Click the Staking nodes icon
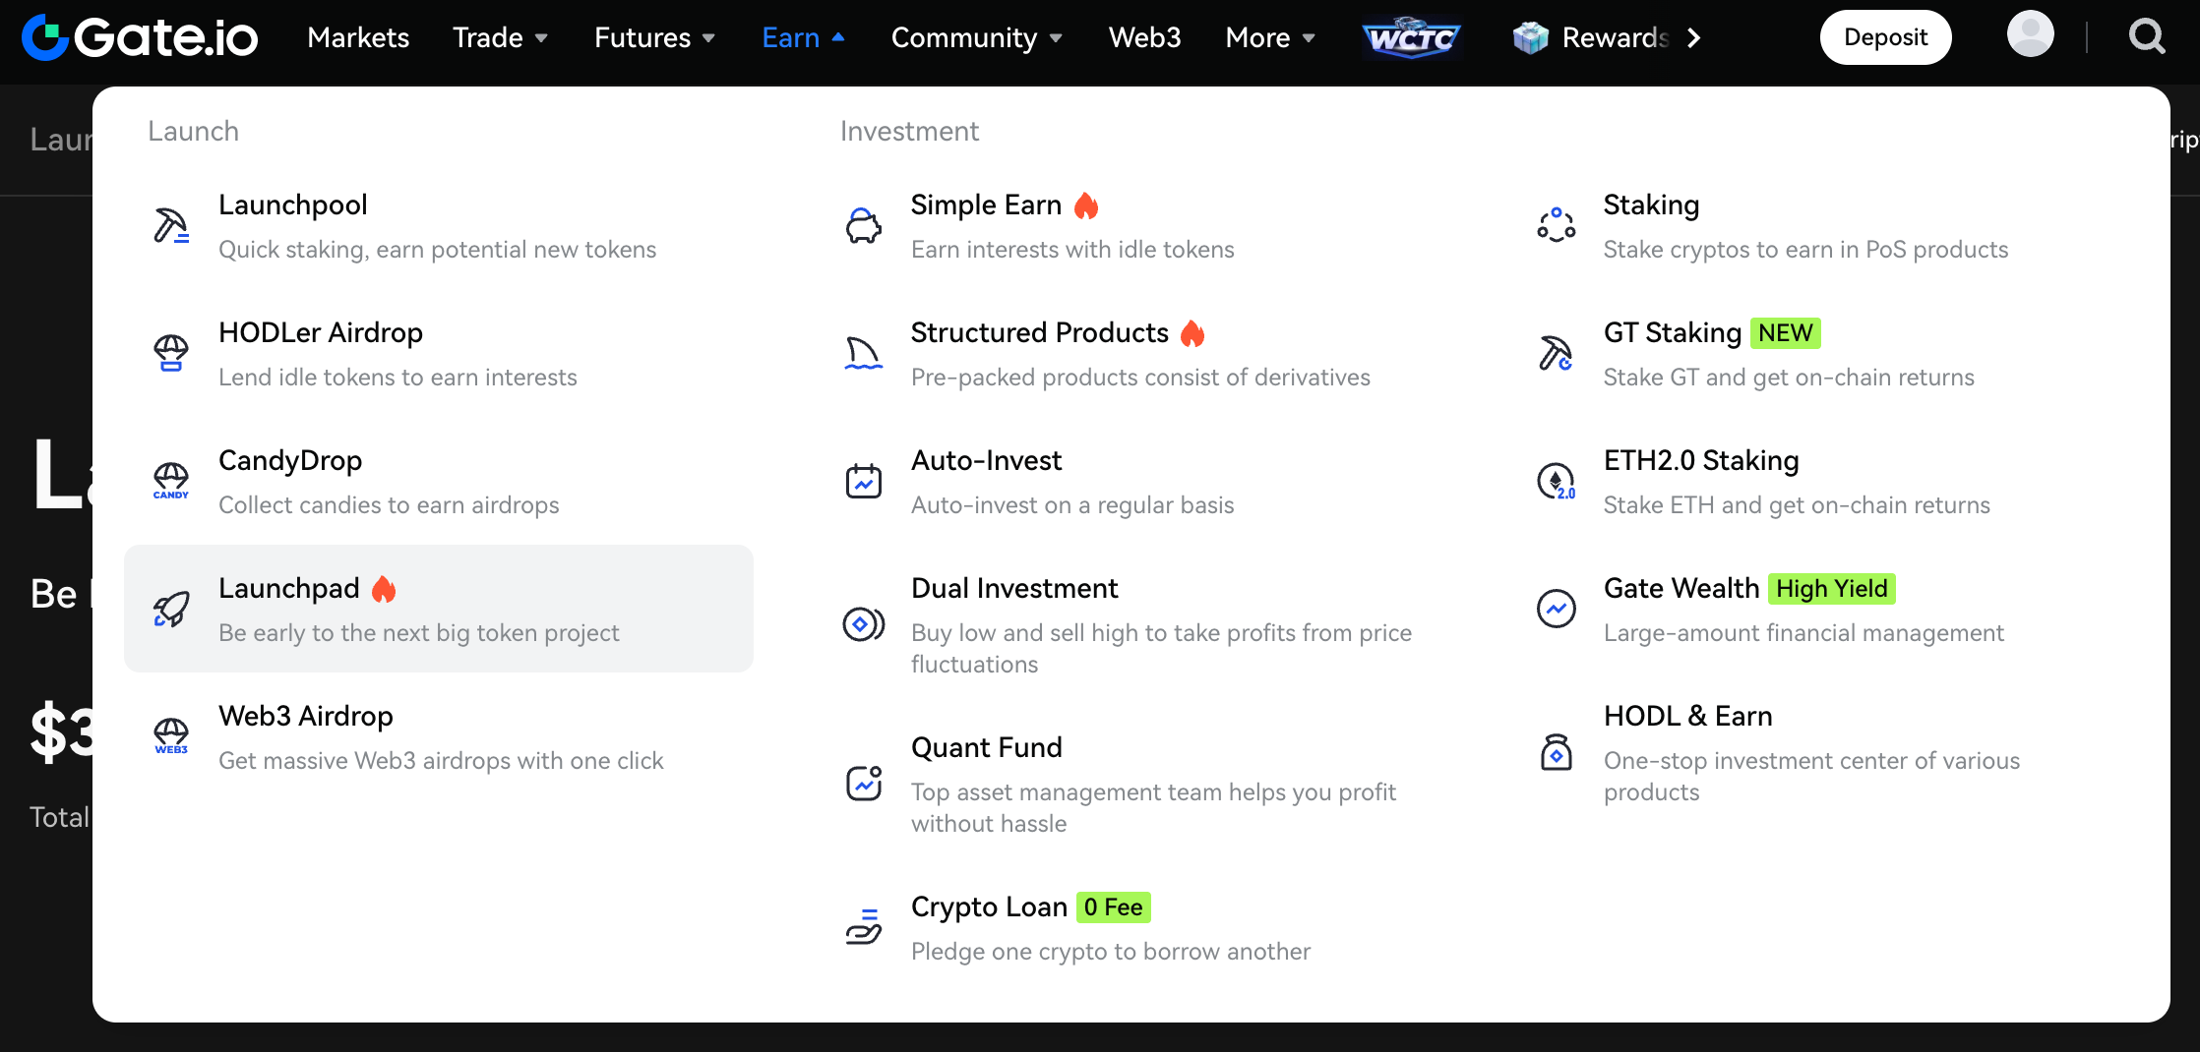The height and width of the screenshot is (1052, 2200). coord(1557,225)
